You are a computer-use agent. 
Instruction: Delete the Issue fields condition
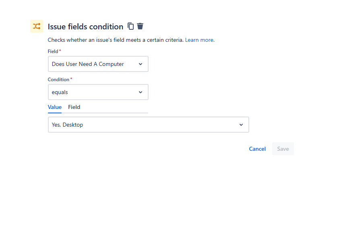click(x=140, y=26)
